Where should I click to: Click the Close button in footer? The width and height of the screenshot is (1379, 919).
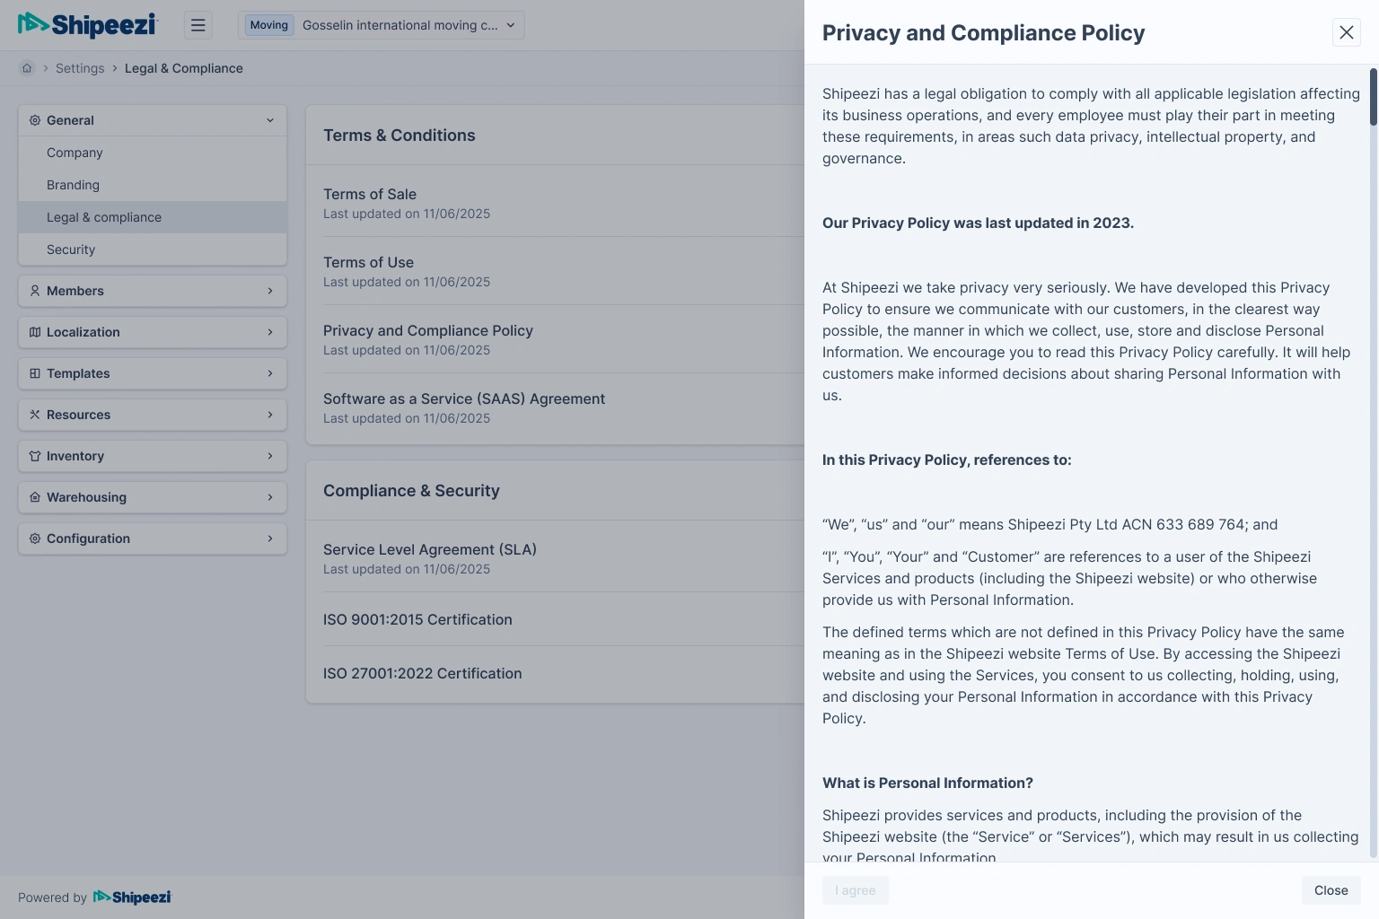tap(1331, 890)
